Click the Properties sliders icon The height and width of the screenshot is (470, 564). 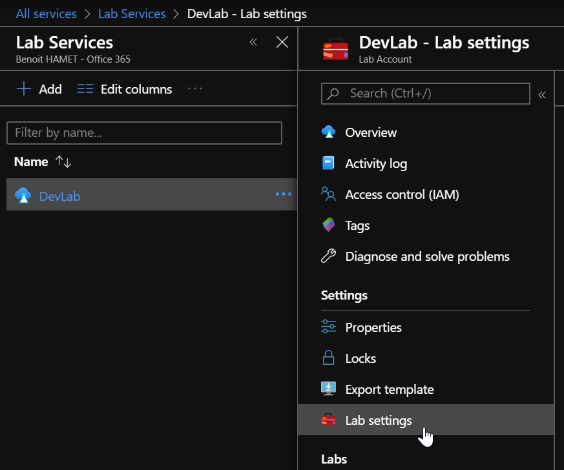(x=328, y=327)
